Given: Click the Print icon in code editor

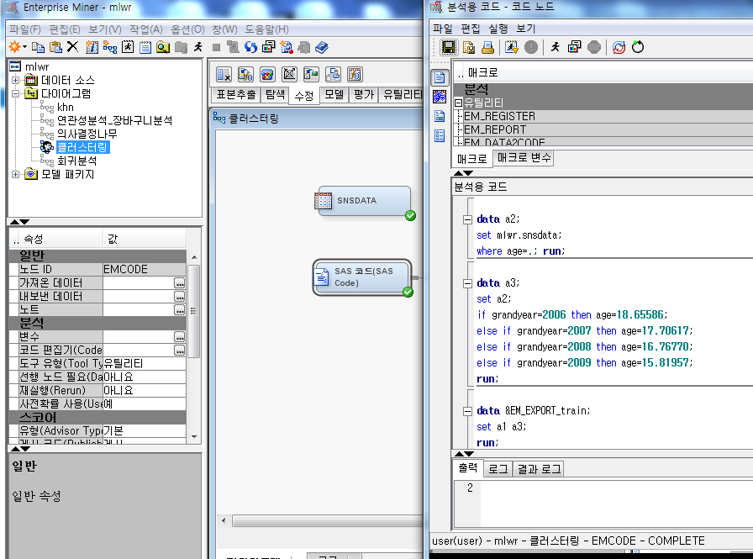Looking at the screenshot, I should [487, 48].
